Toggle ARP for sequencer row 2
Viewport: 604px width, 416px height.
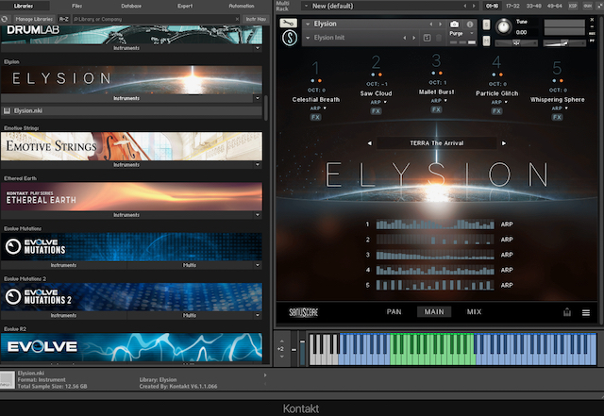click(x=507, y=240)
